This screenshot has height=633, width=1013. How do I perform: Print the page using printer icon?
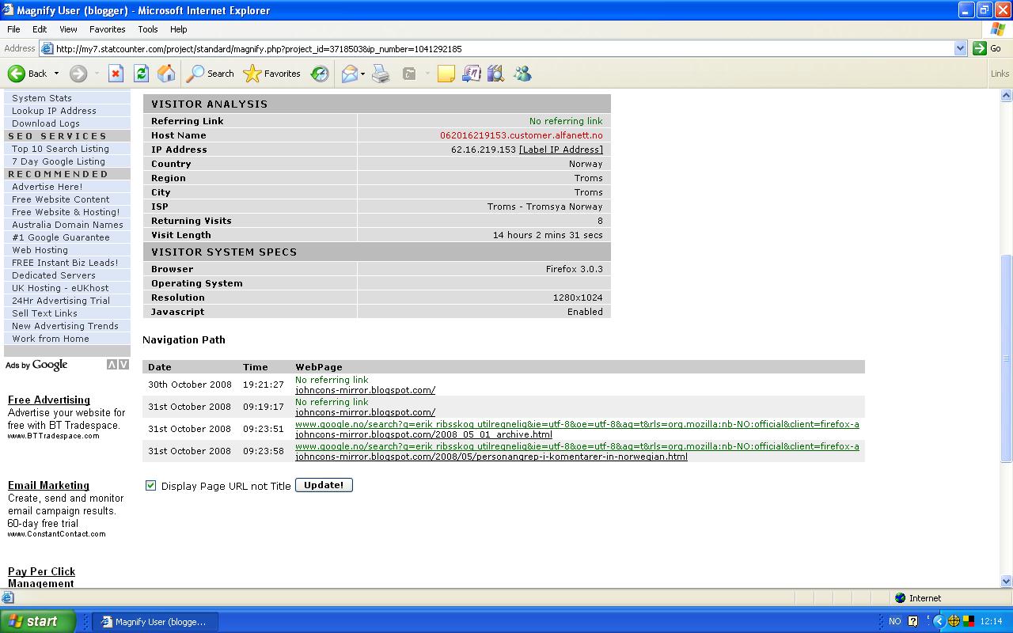(x=381, y=74)
